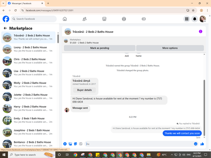Open the Emily - 2 Beds 1 Bath House chat
This screenshot has height=158, width=211.
pyautogui.click(x=28, y=120)
